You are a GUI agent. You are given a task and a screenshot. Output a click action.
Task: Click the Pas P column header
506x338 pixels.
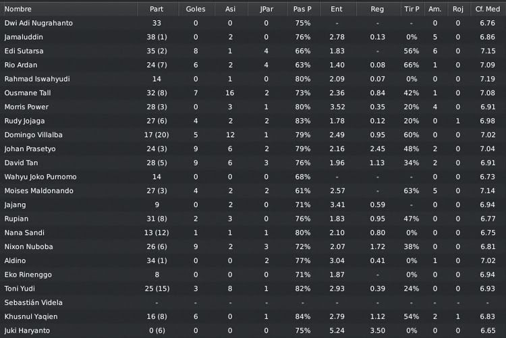[x=302, y=9]
